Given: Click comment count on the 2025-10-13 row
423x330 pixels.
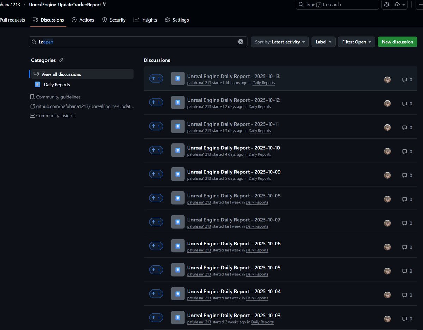Looking at the screenshot, I should (x=407, y=80).
